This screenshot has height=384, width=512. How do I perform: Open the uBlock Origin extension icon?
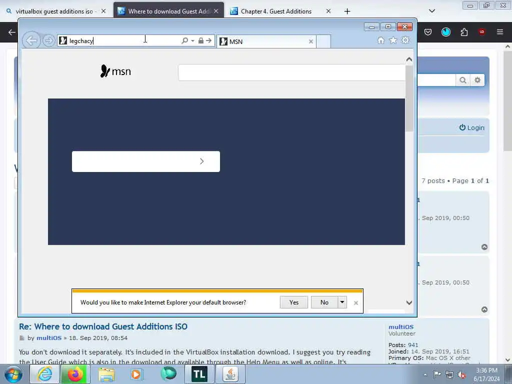(482, 31)
